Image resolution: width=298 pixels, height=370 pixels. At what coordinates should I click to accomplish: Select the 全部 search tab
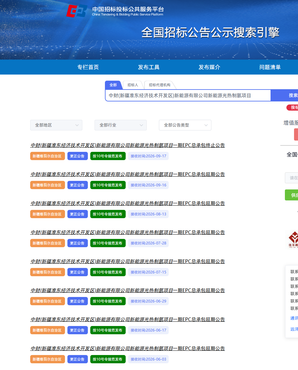[113, 85]
